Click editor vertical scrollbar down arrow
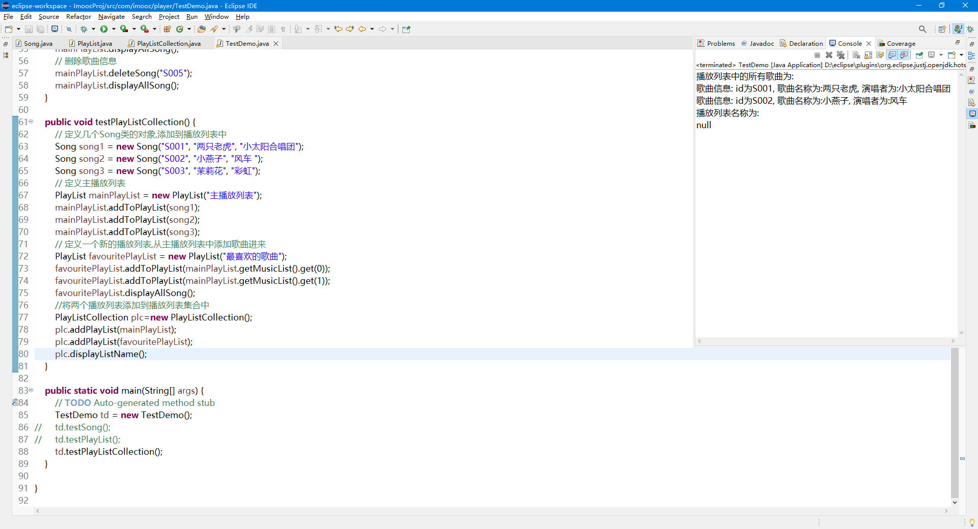Screen dimensions: 978x529 955,503
